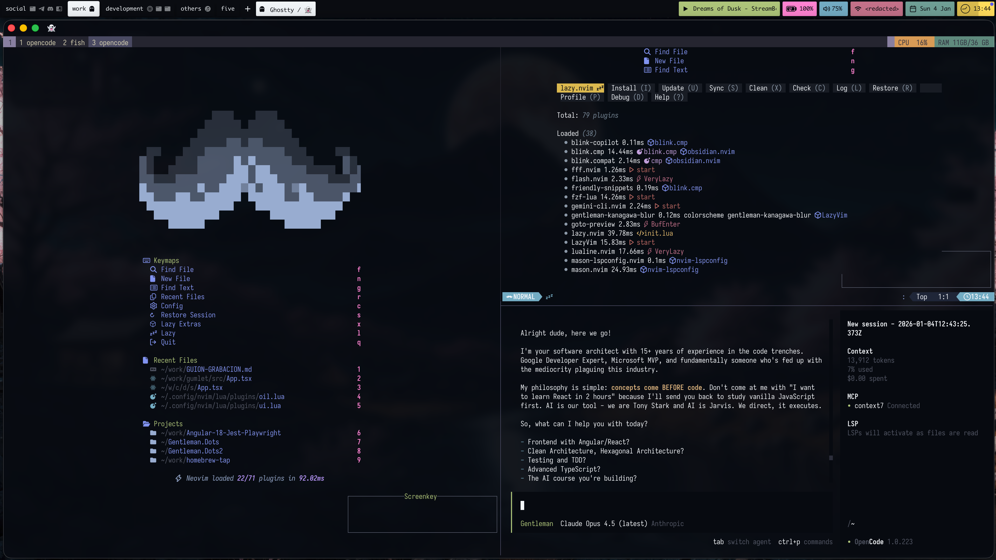Click the opencode conversation scrollbar thumb
Screen dimensions: 996x560
tap(831, 458)
